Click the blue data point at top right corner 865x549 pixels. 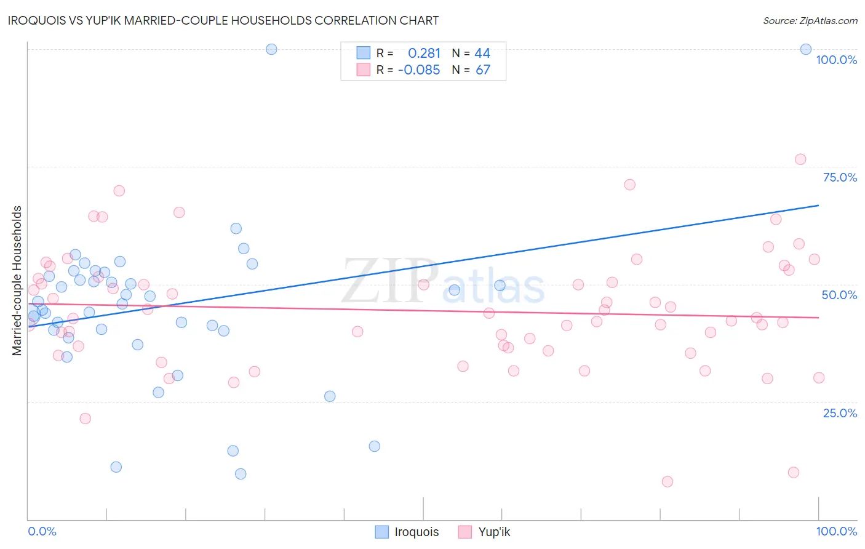[x=806, y=49]
